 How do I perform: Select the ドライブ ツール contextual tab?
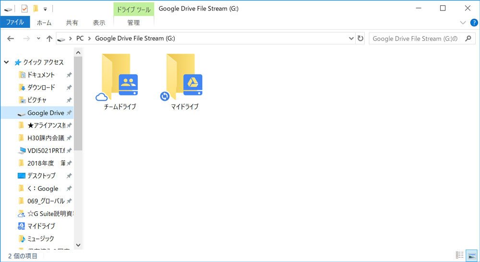pyautogui.click(x=133, y=10)
